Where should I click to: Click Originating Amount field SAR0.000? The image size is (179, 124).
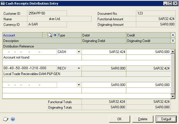coord(156,24)
